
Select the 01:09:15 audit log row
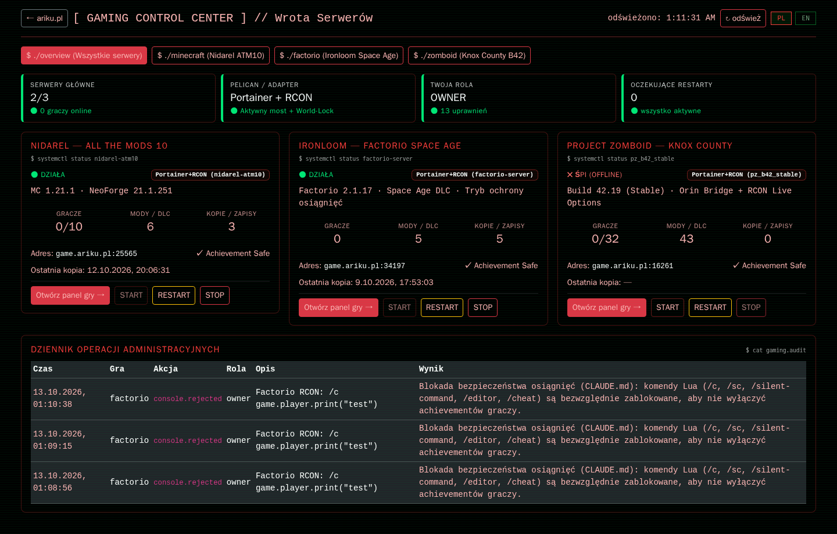419,441
